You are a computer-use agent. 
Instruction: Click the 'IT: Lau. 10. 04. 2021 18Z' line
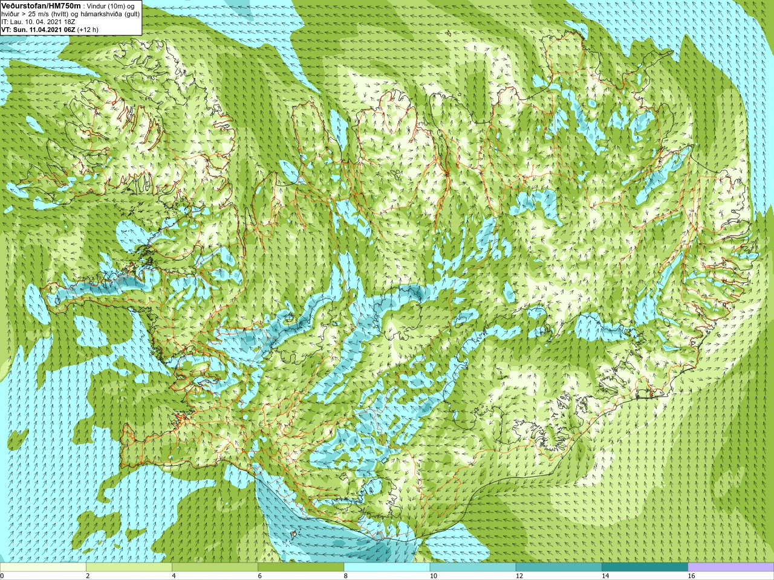[38, 21]
